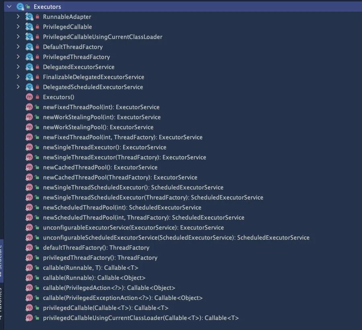This screenshot has width=362, height=330.
Task: Click the class icon for DefaultThreadFactory
Action: (x=29, y=47)
